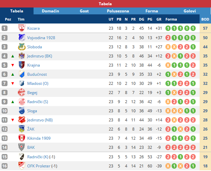Click the Vojvodina 1928 team crest
Image resolution: width=211 pixels, height=171 pixels.
[x=21, y=38]
